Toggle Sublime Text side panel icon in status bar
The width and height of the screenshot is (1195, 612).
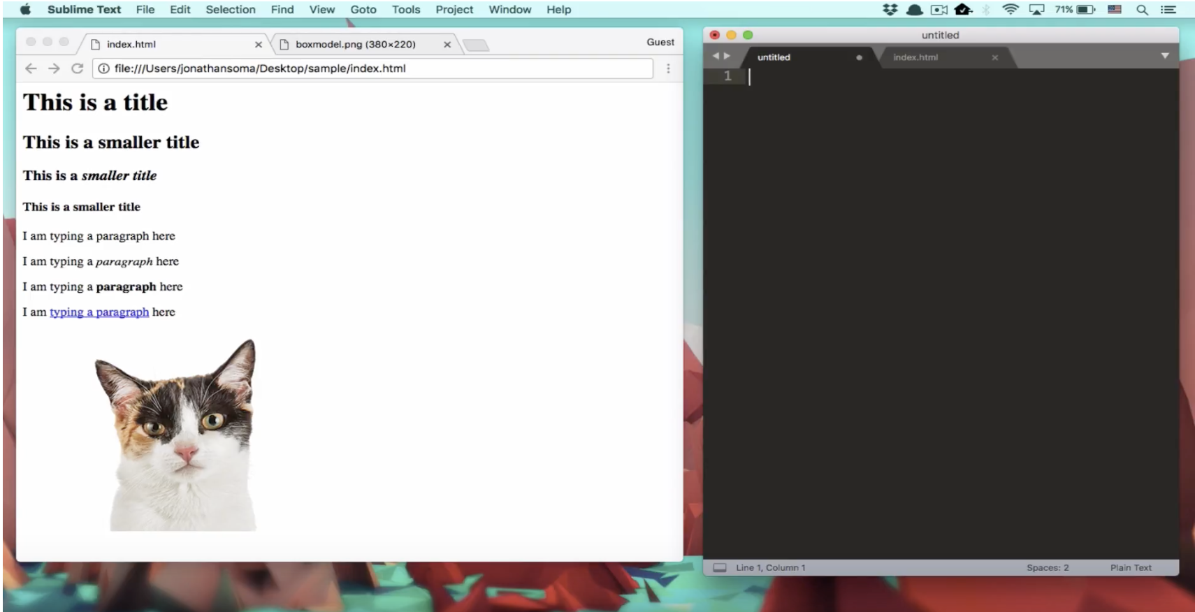click(x=719, y=567)
